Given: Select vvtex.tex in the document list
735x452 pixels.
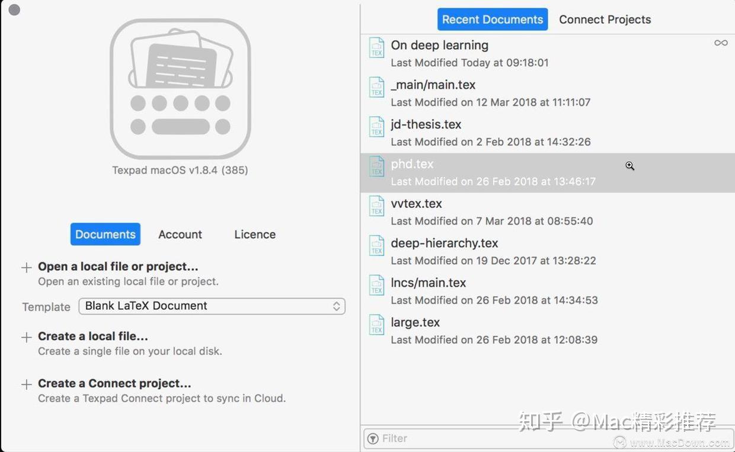Looking at the screenshot, I should [x=416, y=204].
